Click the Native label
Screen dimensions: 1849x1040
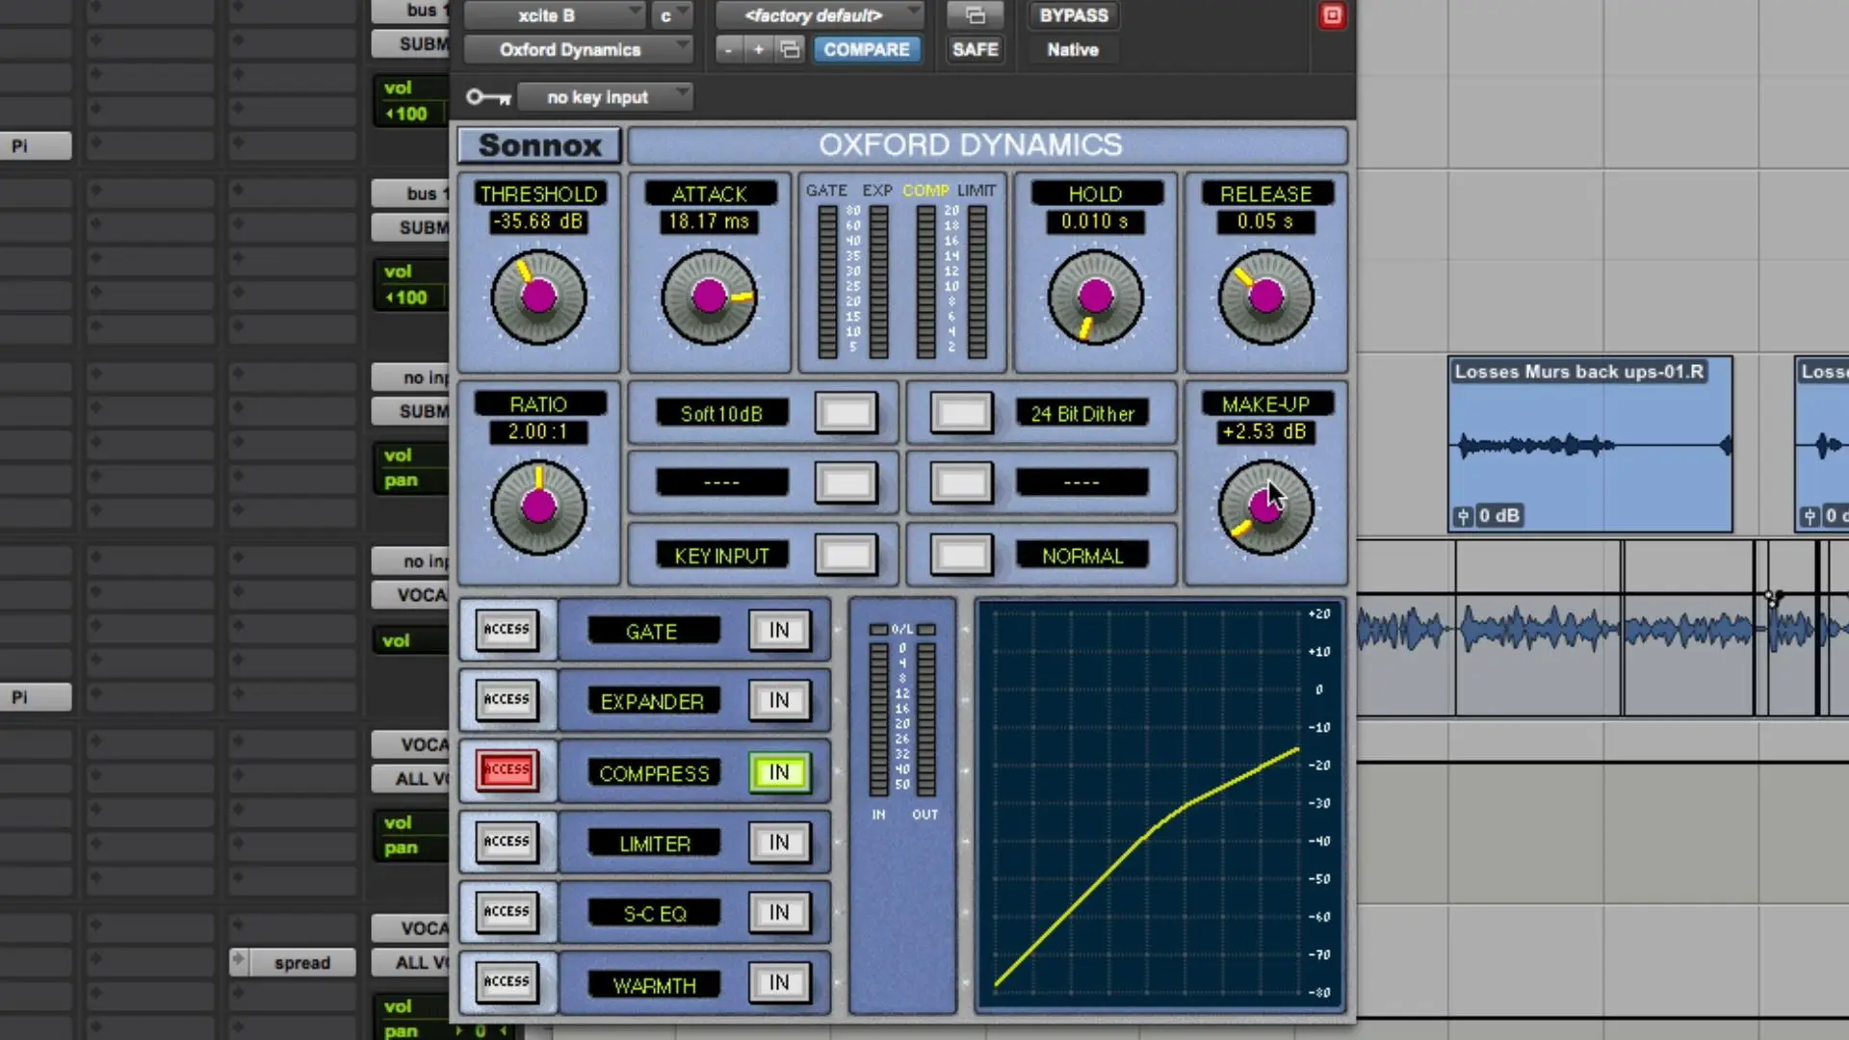click(1073, 50)
